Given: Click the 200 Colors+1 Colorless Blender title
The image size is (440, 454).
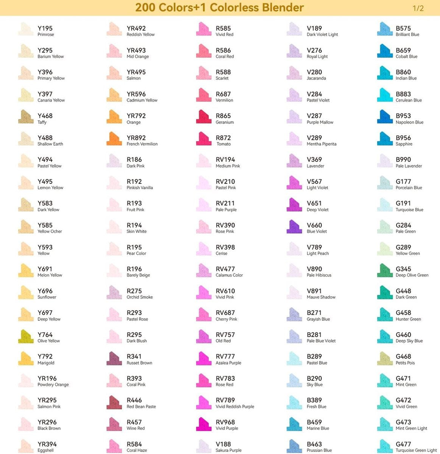Looking at the screenshot, I should pyautogui.click(x=219, y=8).
